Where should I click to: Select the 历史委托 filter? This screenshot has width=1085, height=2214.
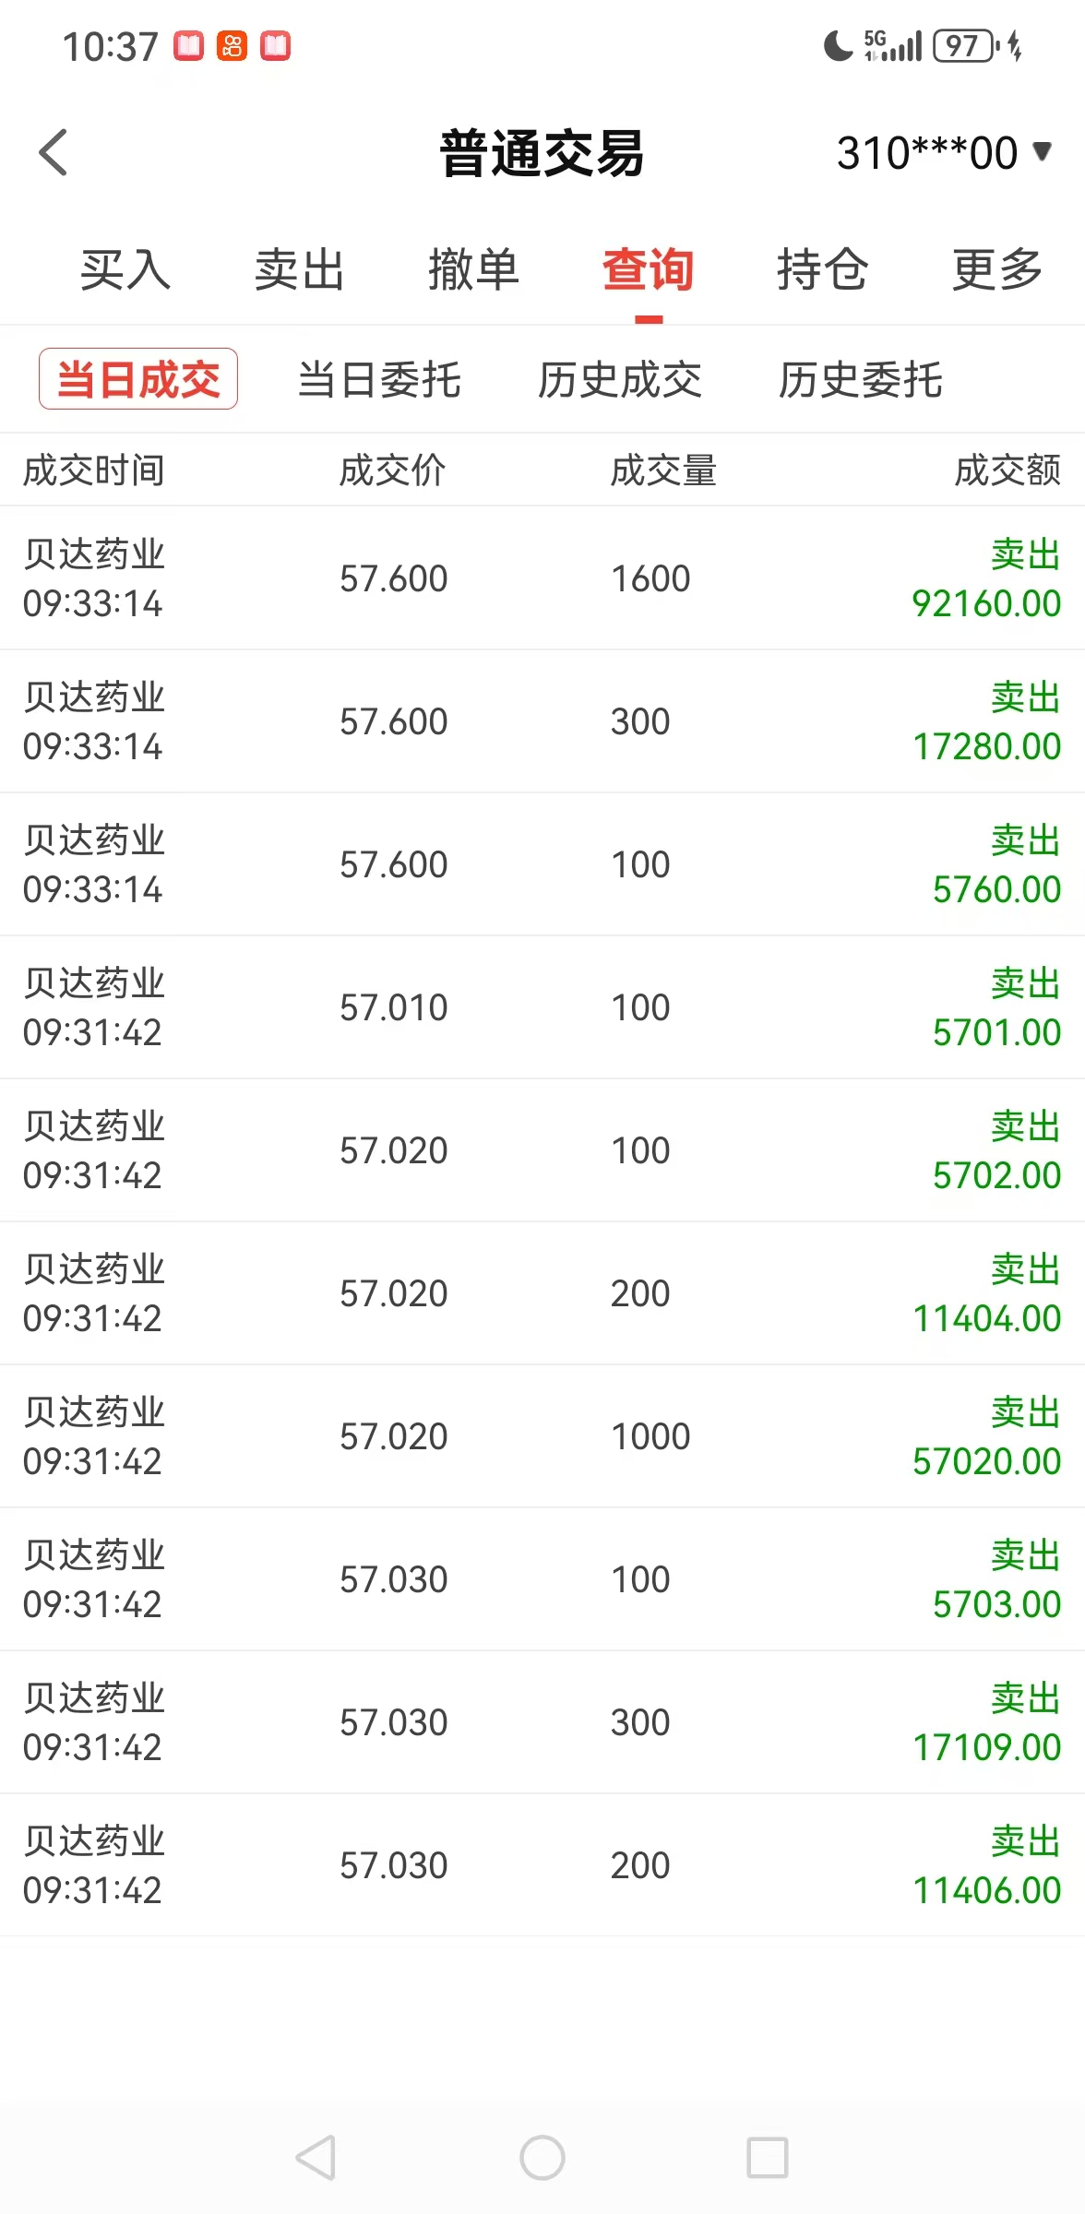(860, 379)
